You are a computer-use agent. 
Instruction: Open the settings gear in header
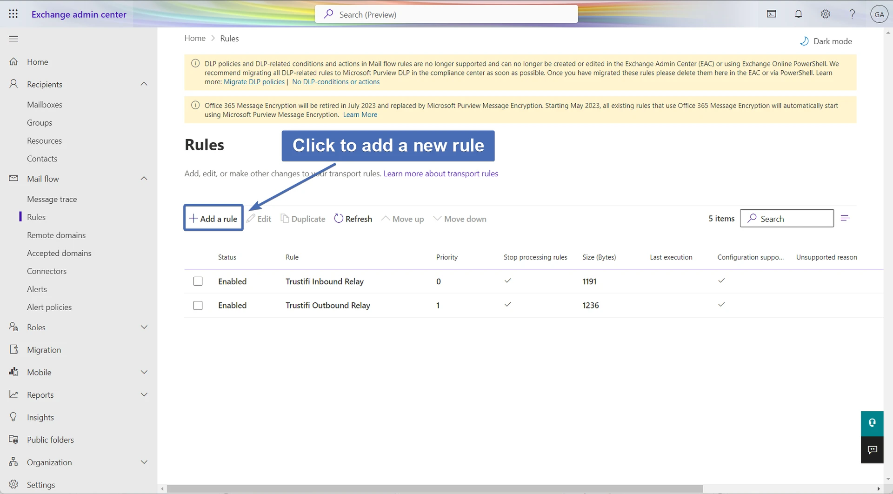click(x=825, y=14)
